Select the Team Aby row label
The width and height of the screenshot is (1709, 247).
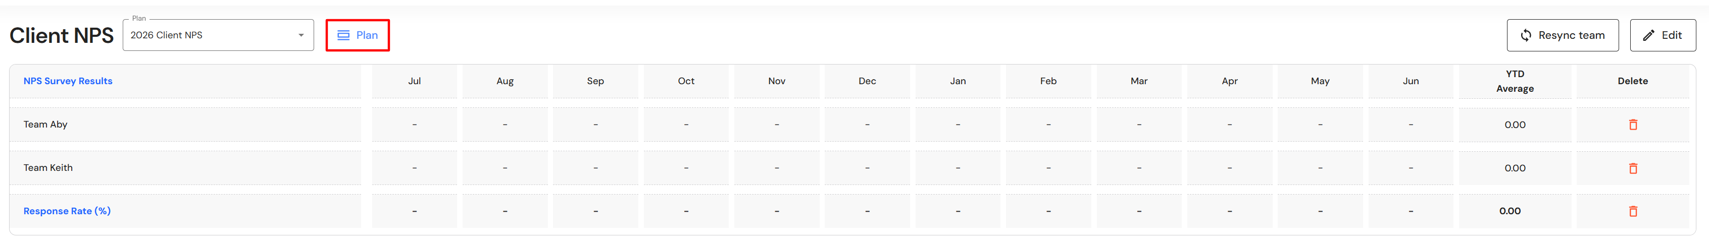point(45,125)
